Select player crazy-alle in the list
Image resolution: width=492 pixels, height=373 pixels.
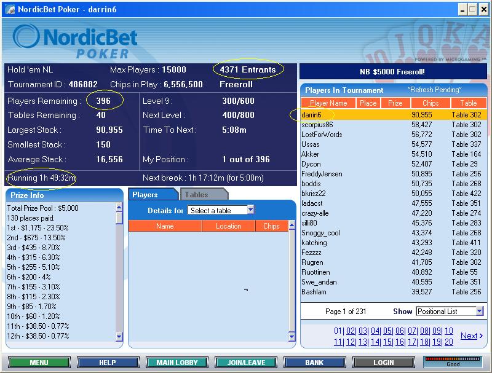click(394, 213)
